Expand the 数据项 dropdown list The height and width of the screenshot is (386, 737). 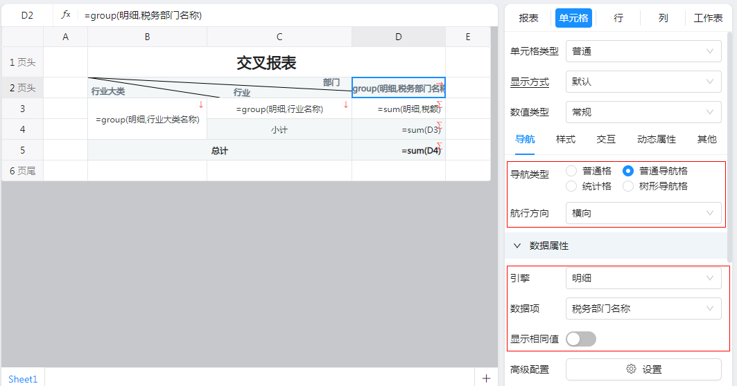pos(643,309)
